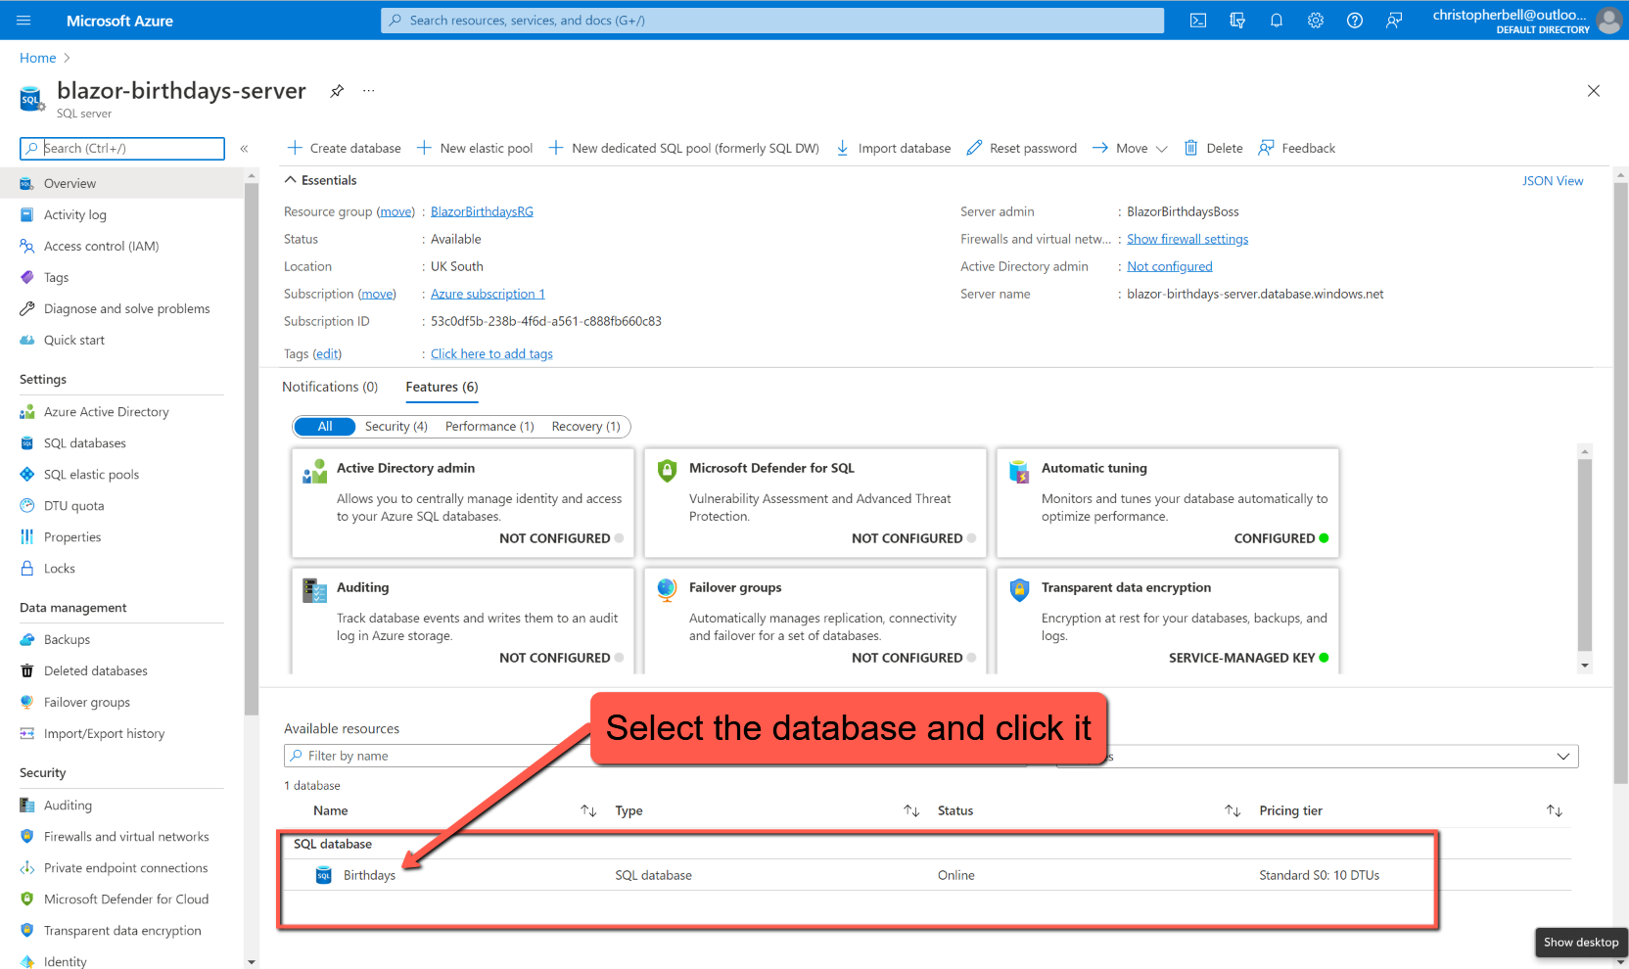This screenshot has width=1629, height=969.
Task: Open Microsoft Defender for Cloud in sidebar
Action: [125, 899]
